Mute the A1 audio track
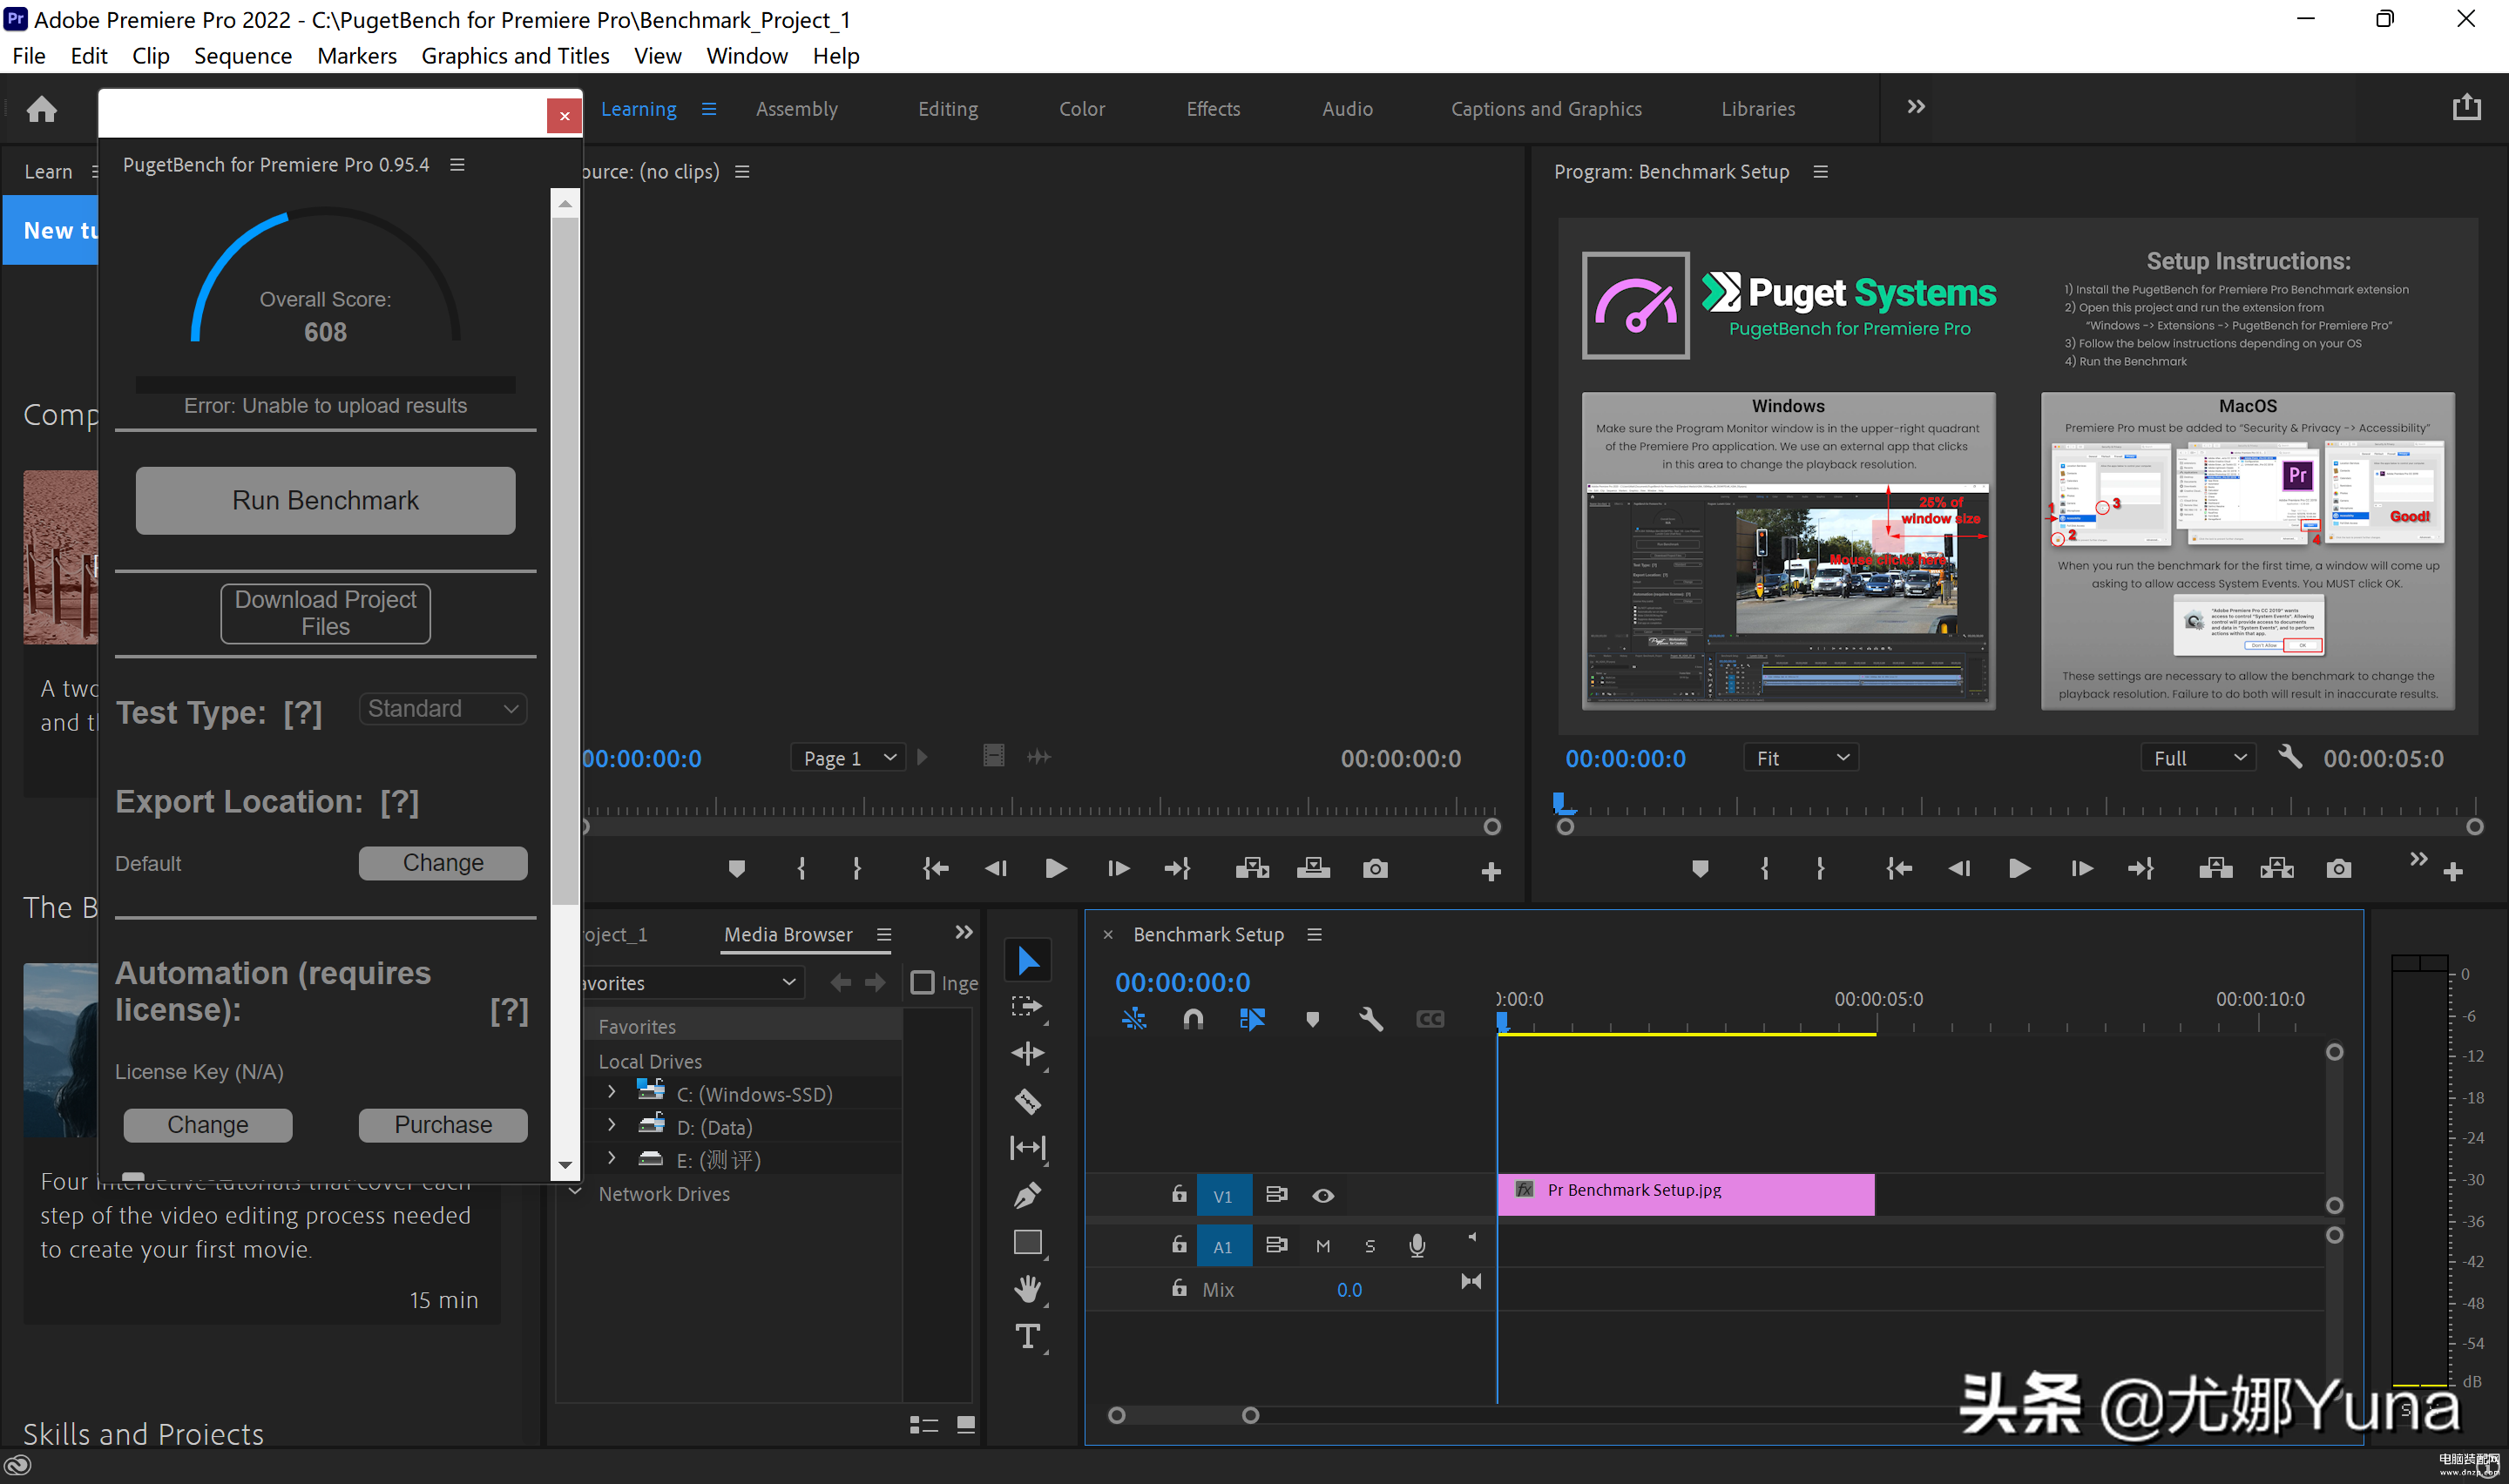 pos(1322,1245)
